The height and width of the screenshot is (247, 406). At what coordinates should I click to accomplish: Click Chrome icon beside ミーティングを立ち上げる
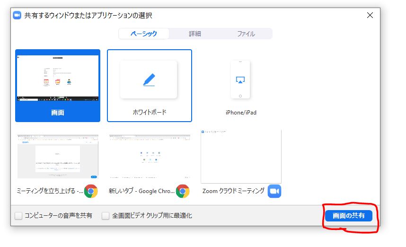click(91, 191)
